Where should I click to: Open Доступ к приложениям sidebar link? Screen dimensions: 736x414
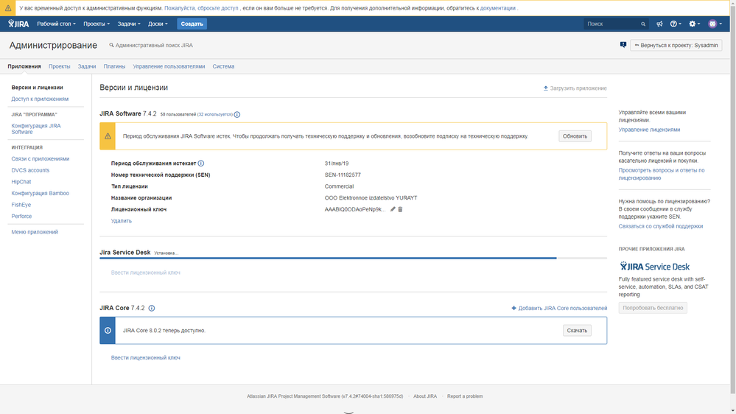(x=40, y=99)
